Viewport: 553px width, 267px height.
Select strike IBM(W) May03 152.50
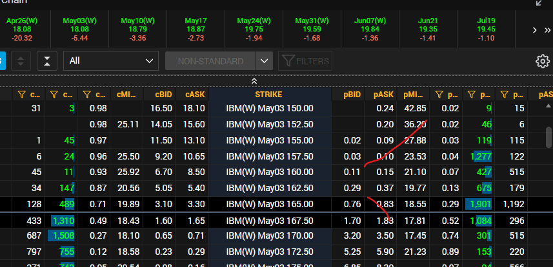(x=270, y=125)
